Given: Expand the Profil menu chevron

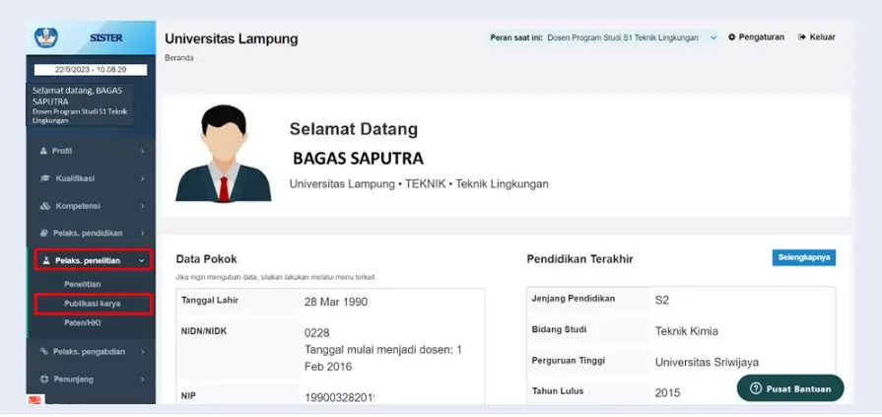Looking at the screenshot, I should click(142, 152).
